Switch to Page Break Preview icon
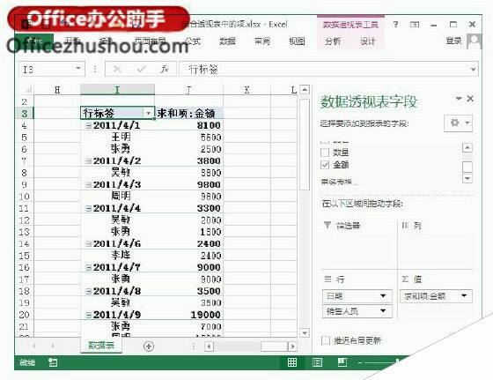 tap(342, 362)
